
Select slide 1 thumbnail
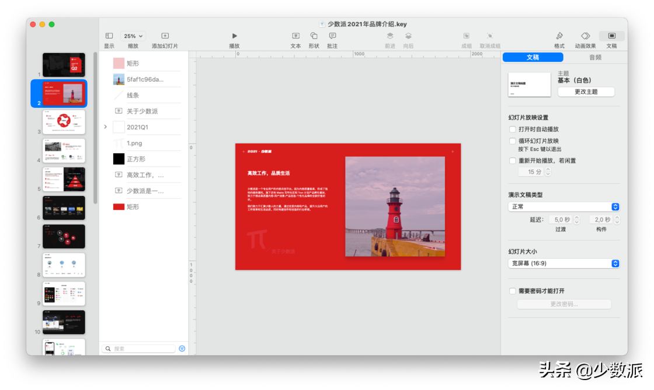coord(64,65)
